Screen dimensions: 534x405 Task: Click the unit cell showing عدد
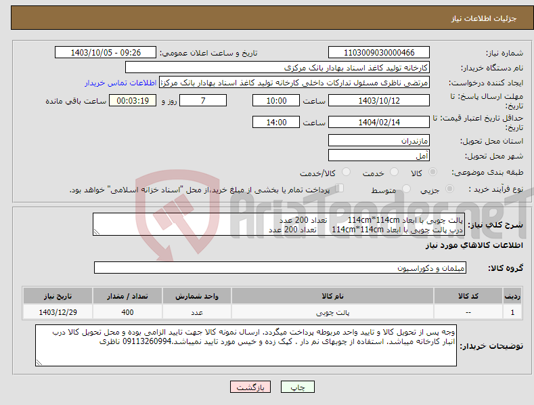click(x=197, y=312)
